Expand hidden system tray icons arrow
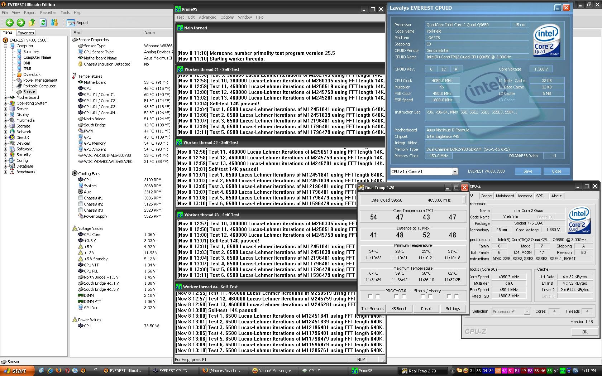Viewport: 602px width, 376px height. tap(453, 371)
